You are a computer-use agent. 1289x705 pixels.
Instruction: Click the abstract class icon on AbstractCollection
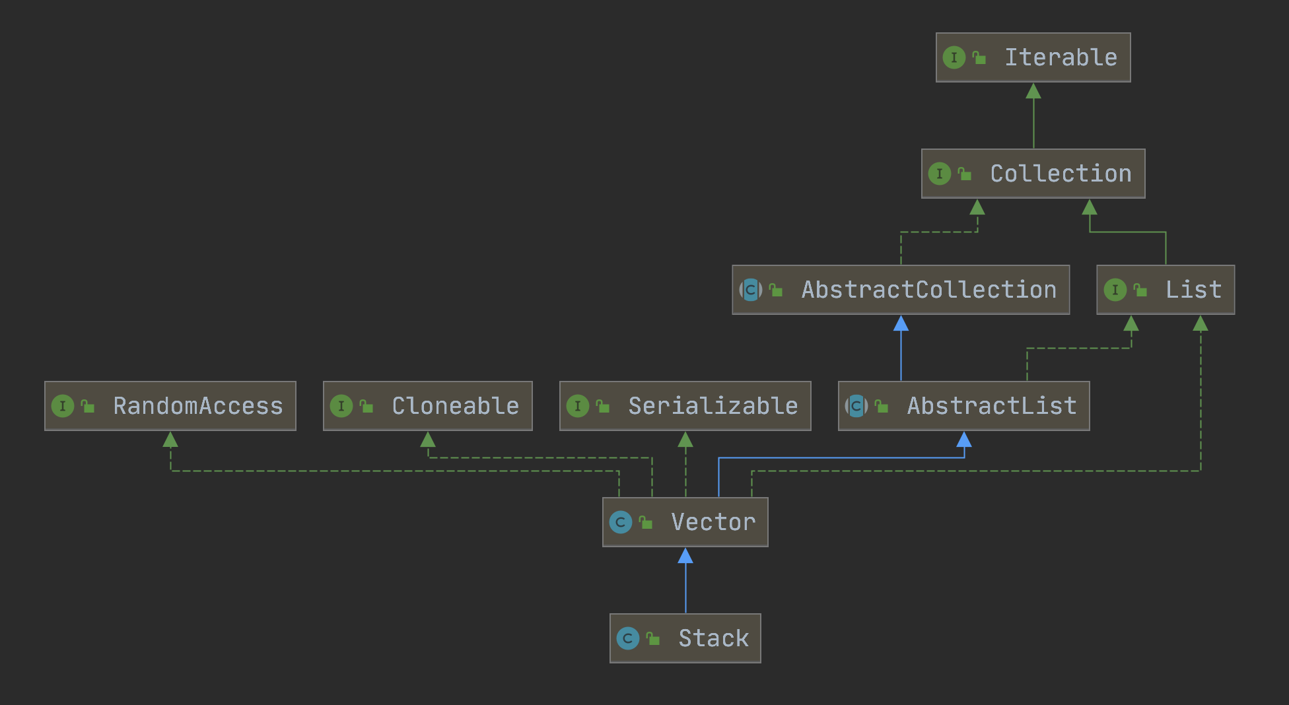751,290
